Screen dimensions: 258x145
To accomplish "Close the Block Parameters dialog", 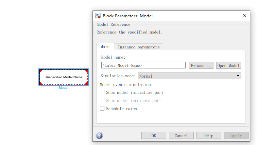I will click(x=244, y=16).
